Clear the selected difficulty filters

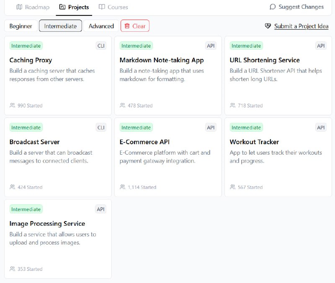tap(135, 26)
